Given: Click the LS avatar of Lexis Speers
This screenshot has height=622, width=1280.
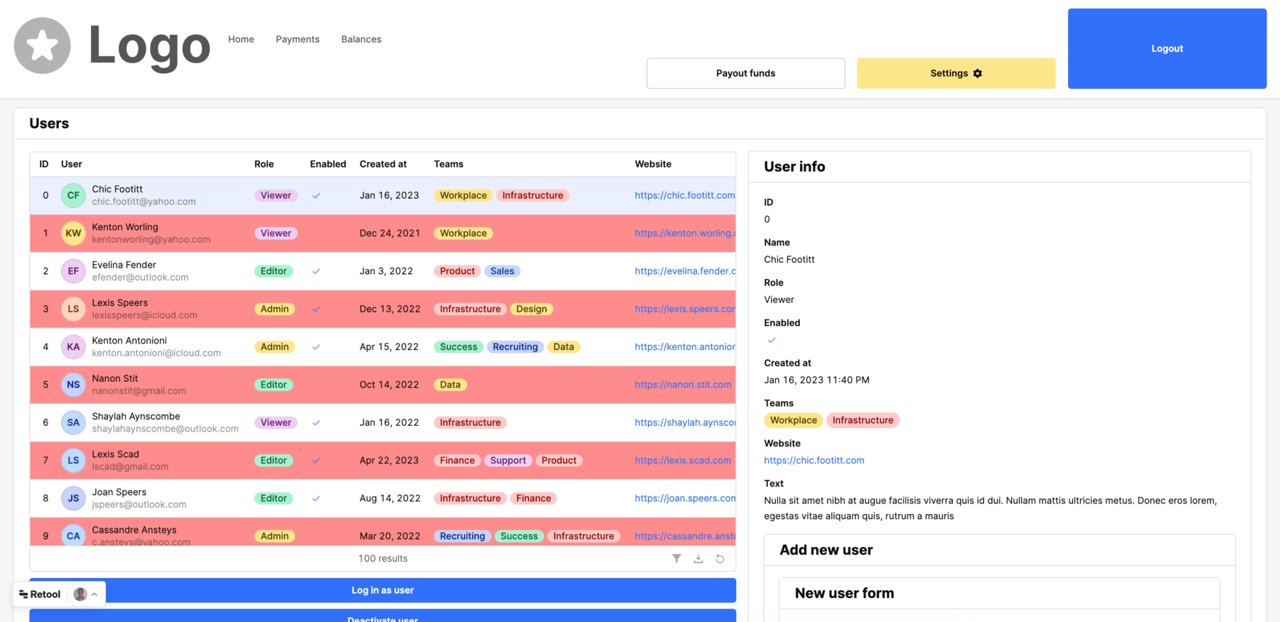Looking at the screenshot, I should 73,309.
